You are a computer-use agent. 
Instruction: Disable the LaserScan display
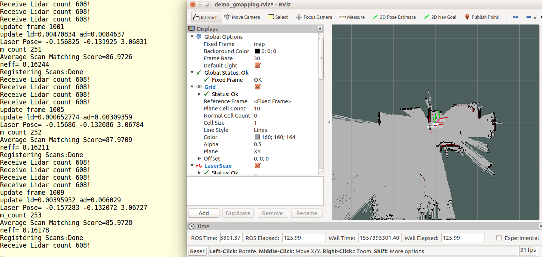click(258, 165)
